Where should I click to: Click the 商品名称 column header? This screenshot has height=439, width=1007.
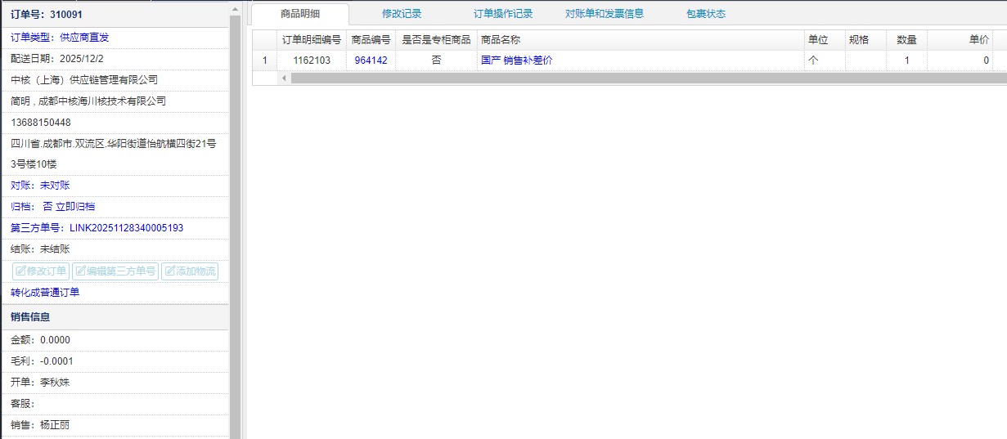(x=501, y=39)
